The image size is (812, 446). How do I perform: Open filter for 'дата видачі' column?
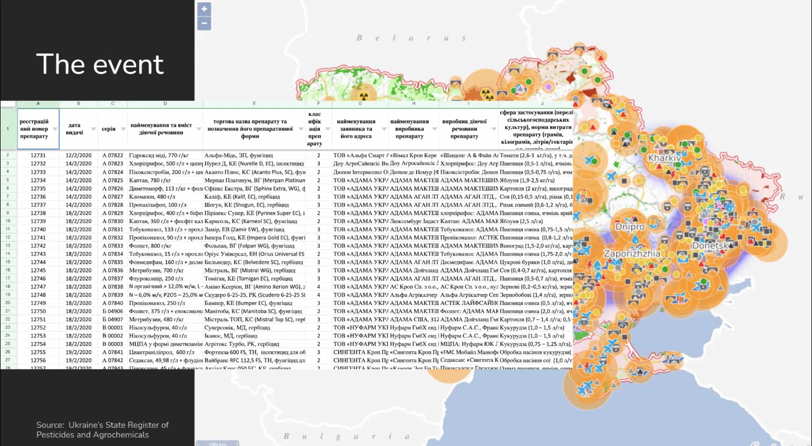(94, 129)
